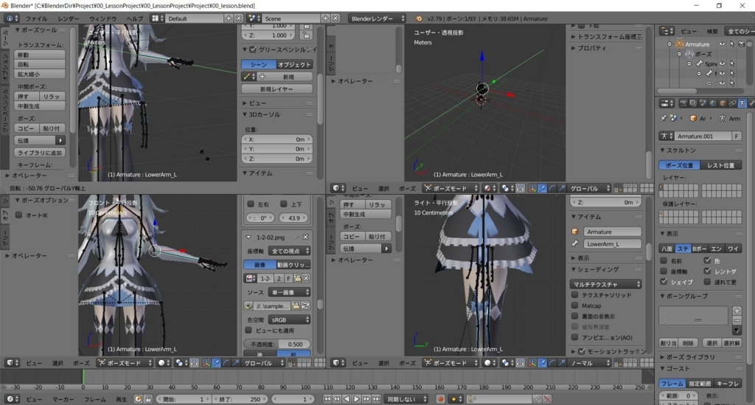The image size is (755, 405).
Task: Enable the テクスチャソリッド checkbox
Action: [x=574, y=295]
